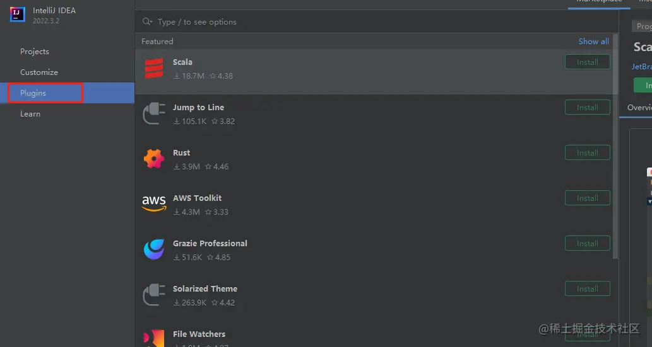This screenshot has height=347, width=652.
Task: Select the Scala plugin name
Action: (x=182, y=62)
